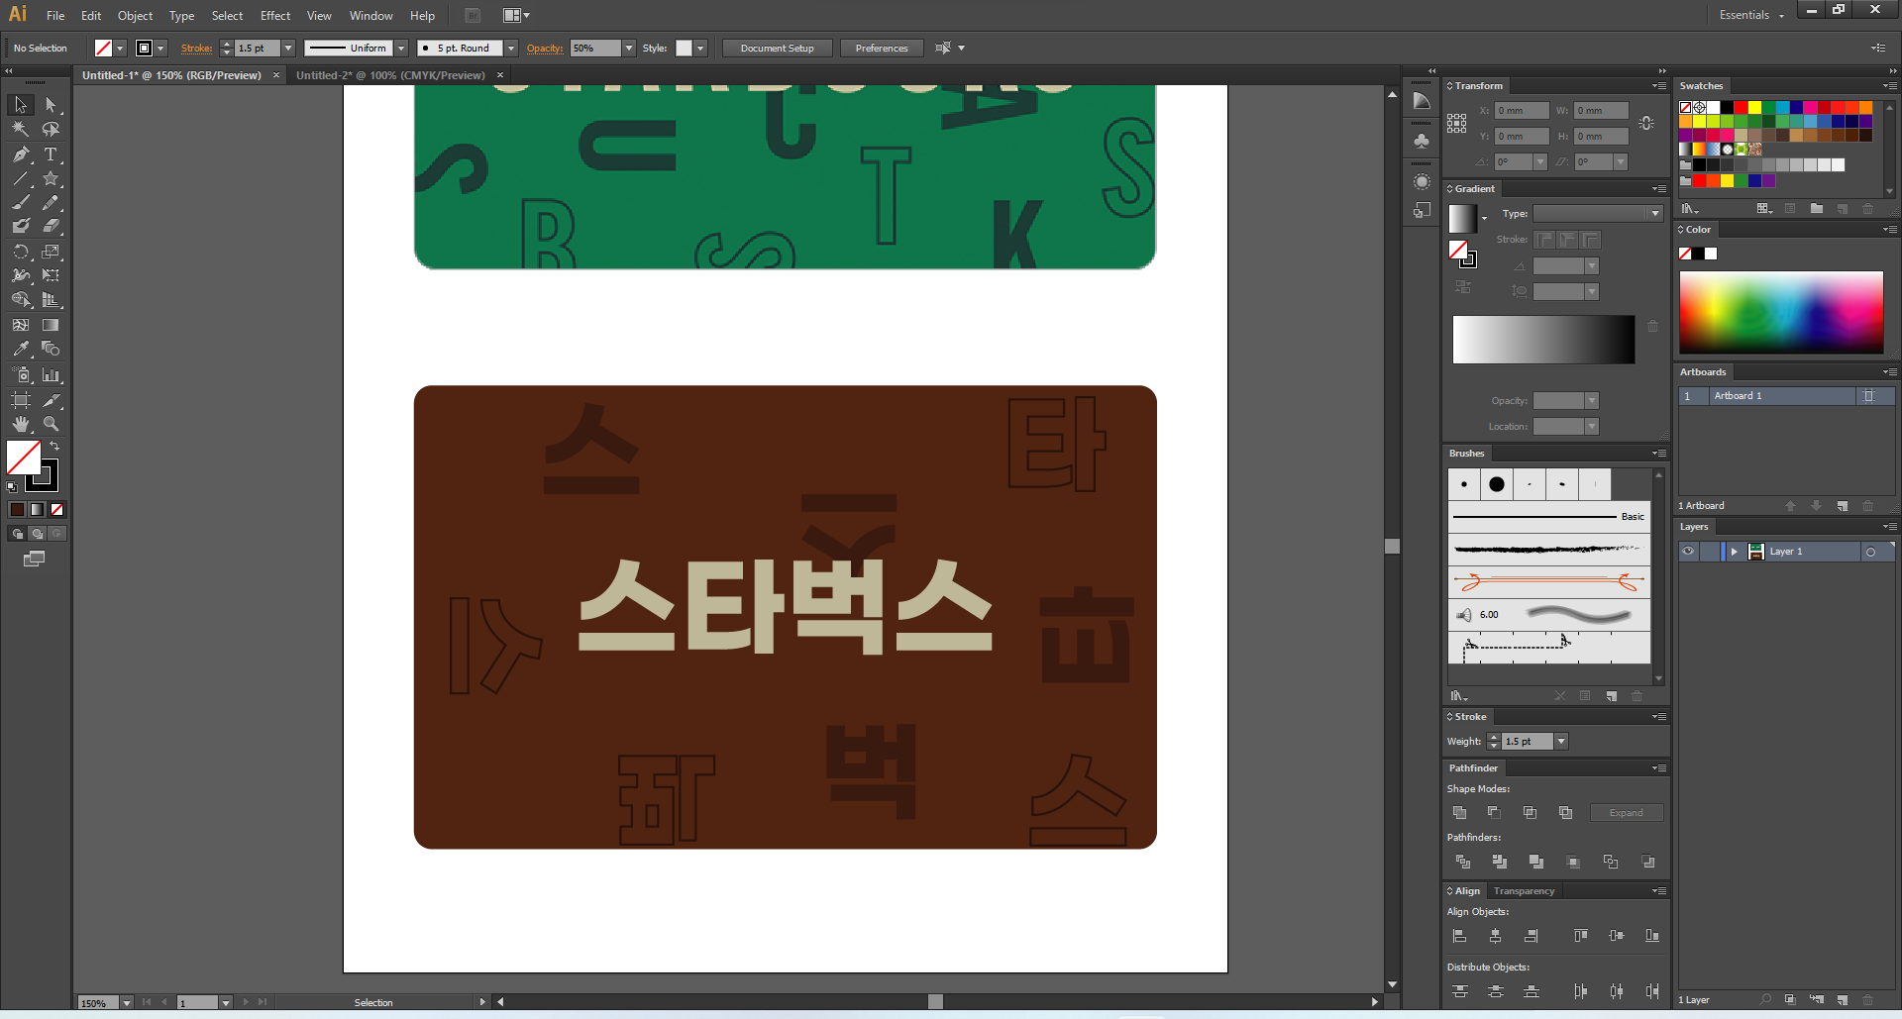Viewport: 1902px width, 1019px height.
Task: Click the Layer 1 target circle
Action: [1870, 552]
